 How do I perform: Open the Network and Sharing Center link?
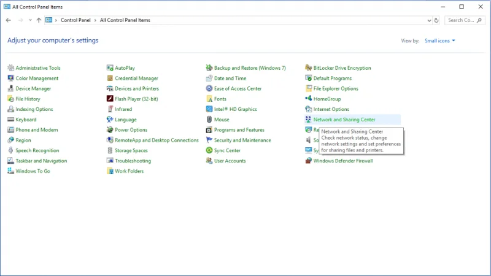[344, 120]
